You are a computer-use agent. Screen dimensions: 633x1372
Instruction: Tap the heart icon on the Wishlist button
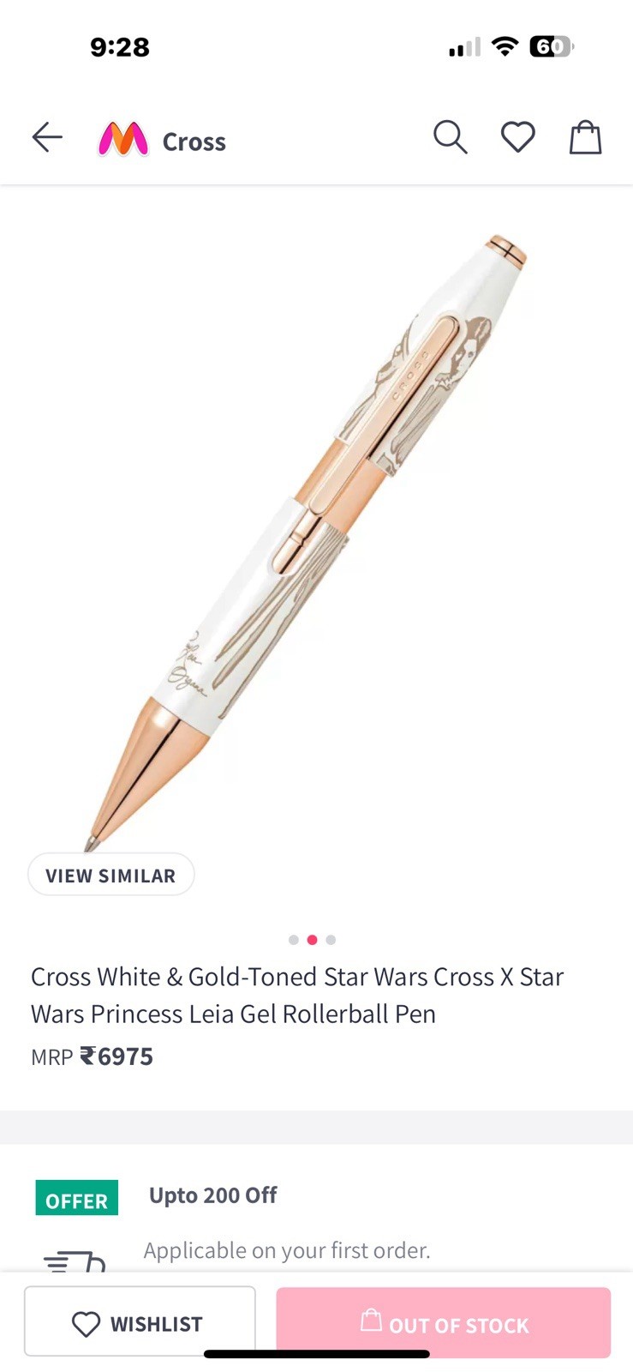pyautogui.click(x=86, y=1325)
